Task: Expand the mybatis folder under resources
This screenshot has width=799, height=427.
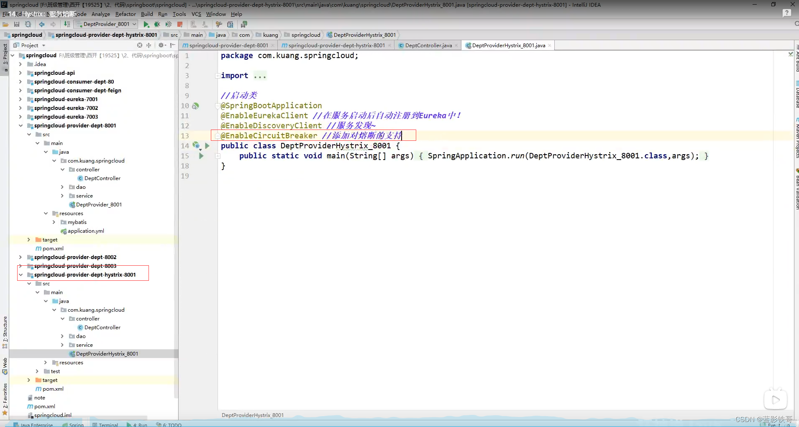Action: coord(54,222)
